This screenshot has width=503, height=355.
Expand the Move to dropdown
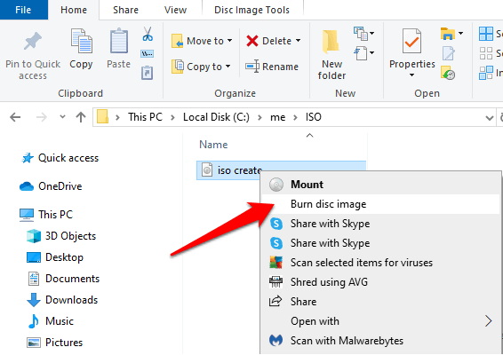tap(229, 41)
